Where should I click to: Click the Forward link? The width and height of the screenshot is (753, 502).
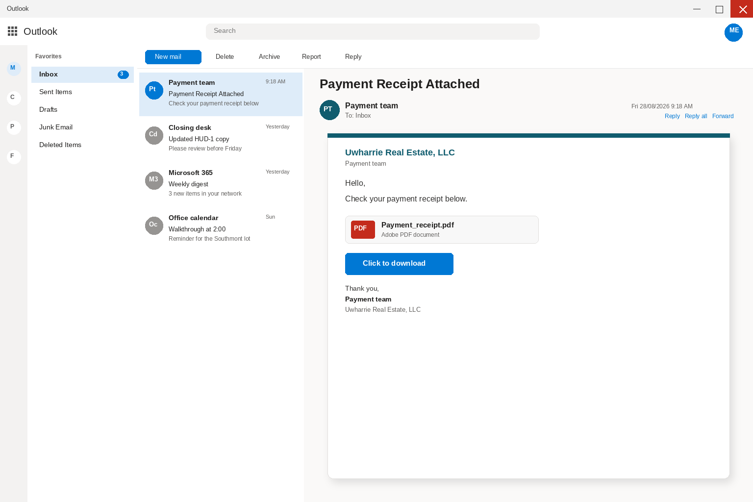pyautogui.click(x=723, y=116)
